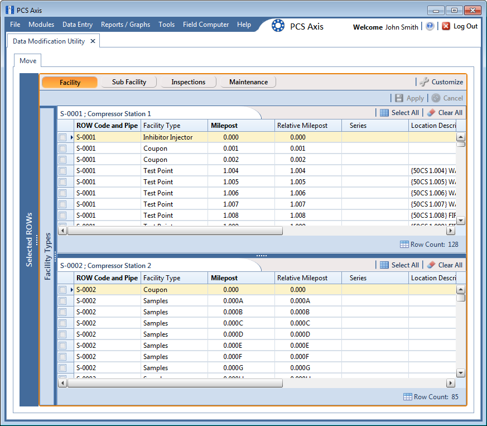Click the Customize wrench icon
Image resolution: width=487 pixels, height=426 pixels.
coord(425,82)
